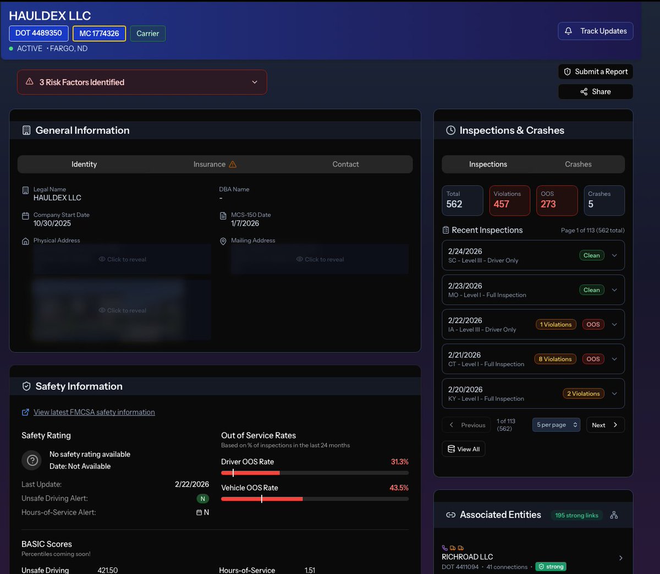This screenshot has width=660, height=574.
Task: Click the shield icon beside Submit a Report
Action: point(568,72)
